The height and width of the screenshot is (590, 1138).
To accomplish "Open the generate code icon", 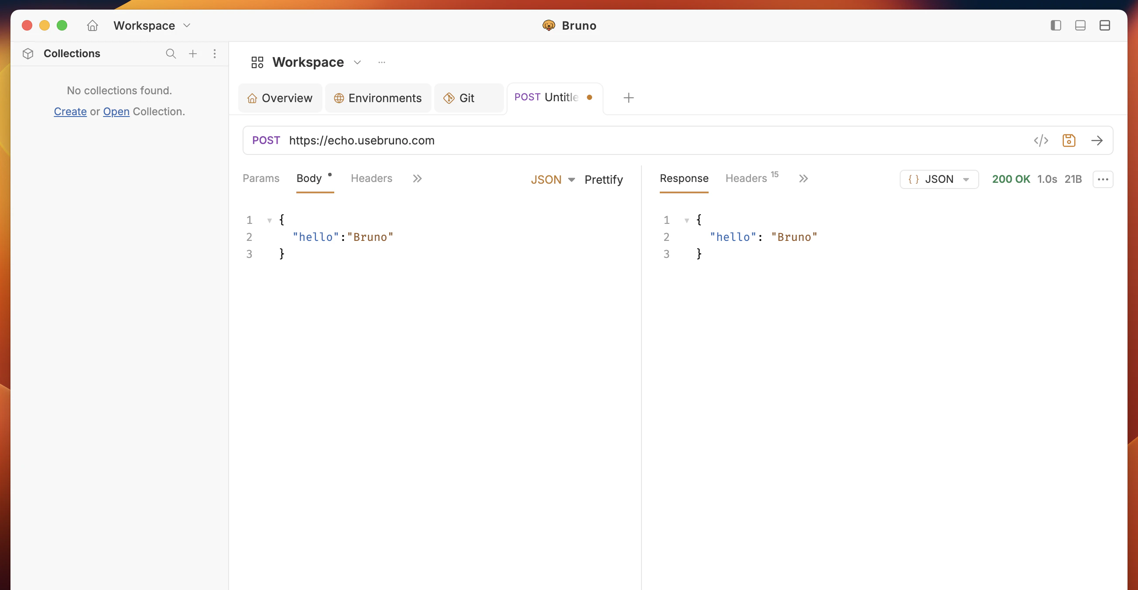I will (x=1041, y=141).
